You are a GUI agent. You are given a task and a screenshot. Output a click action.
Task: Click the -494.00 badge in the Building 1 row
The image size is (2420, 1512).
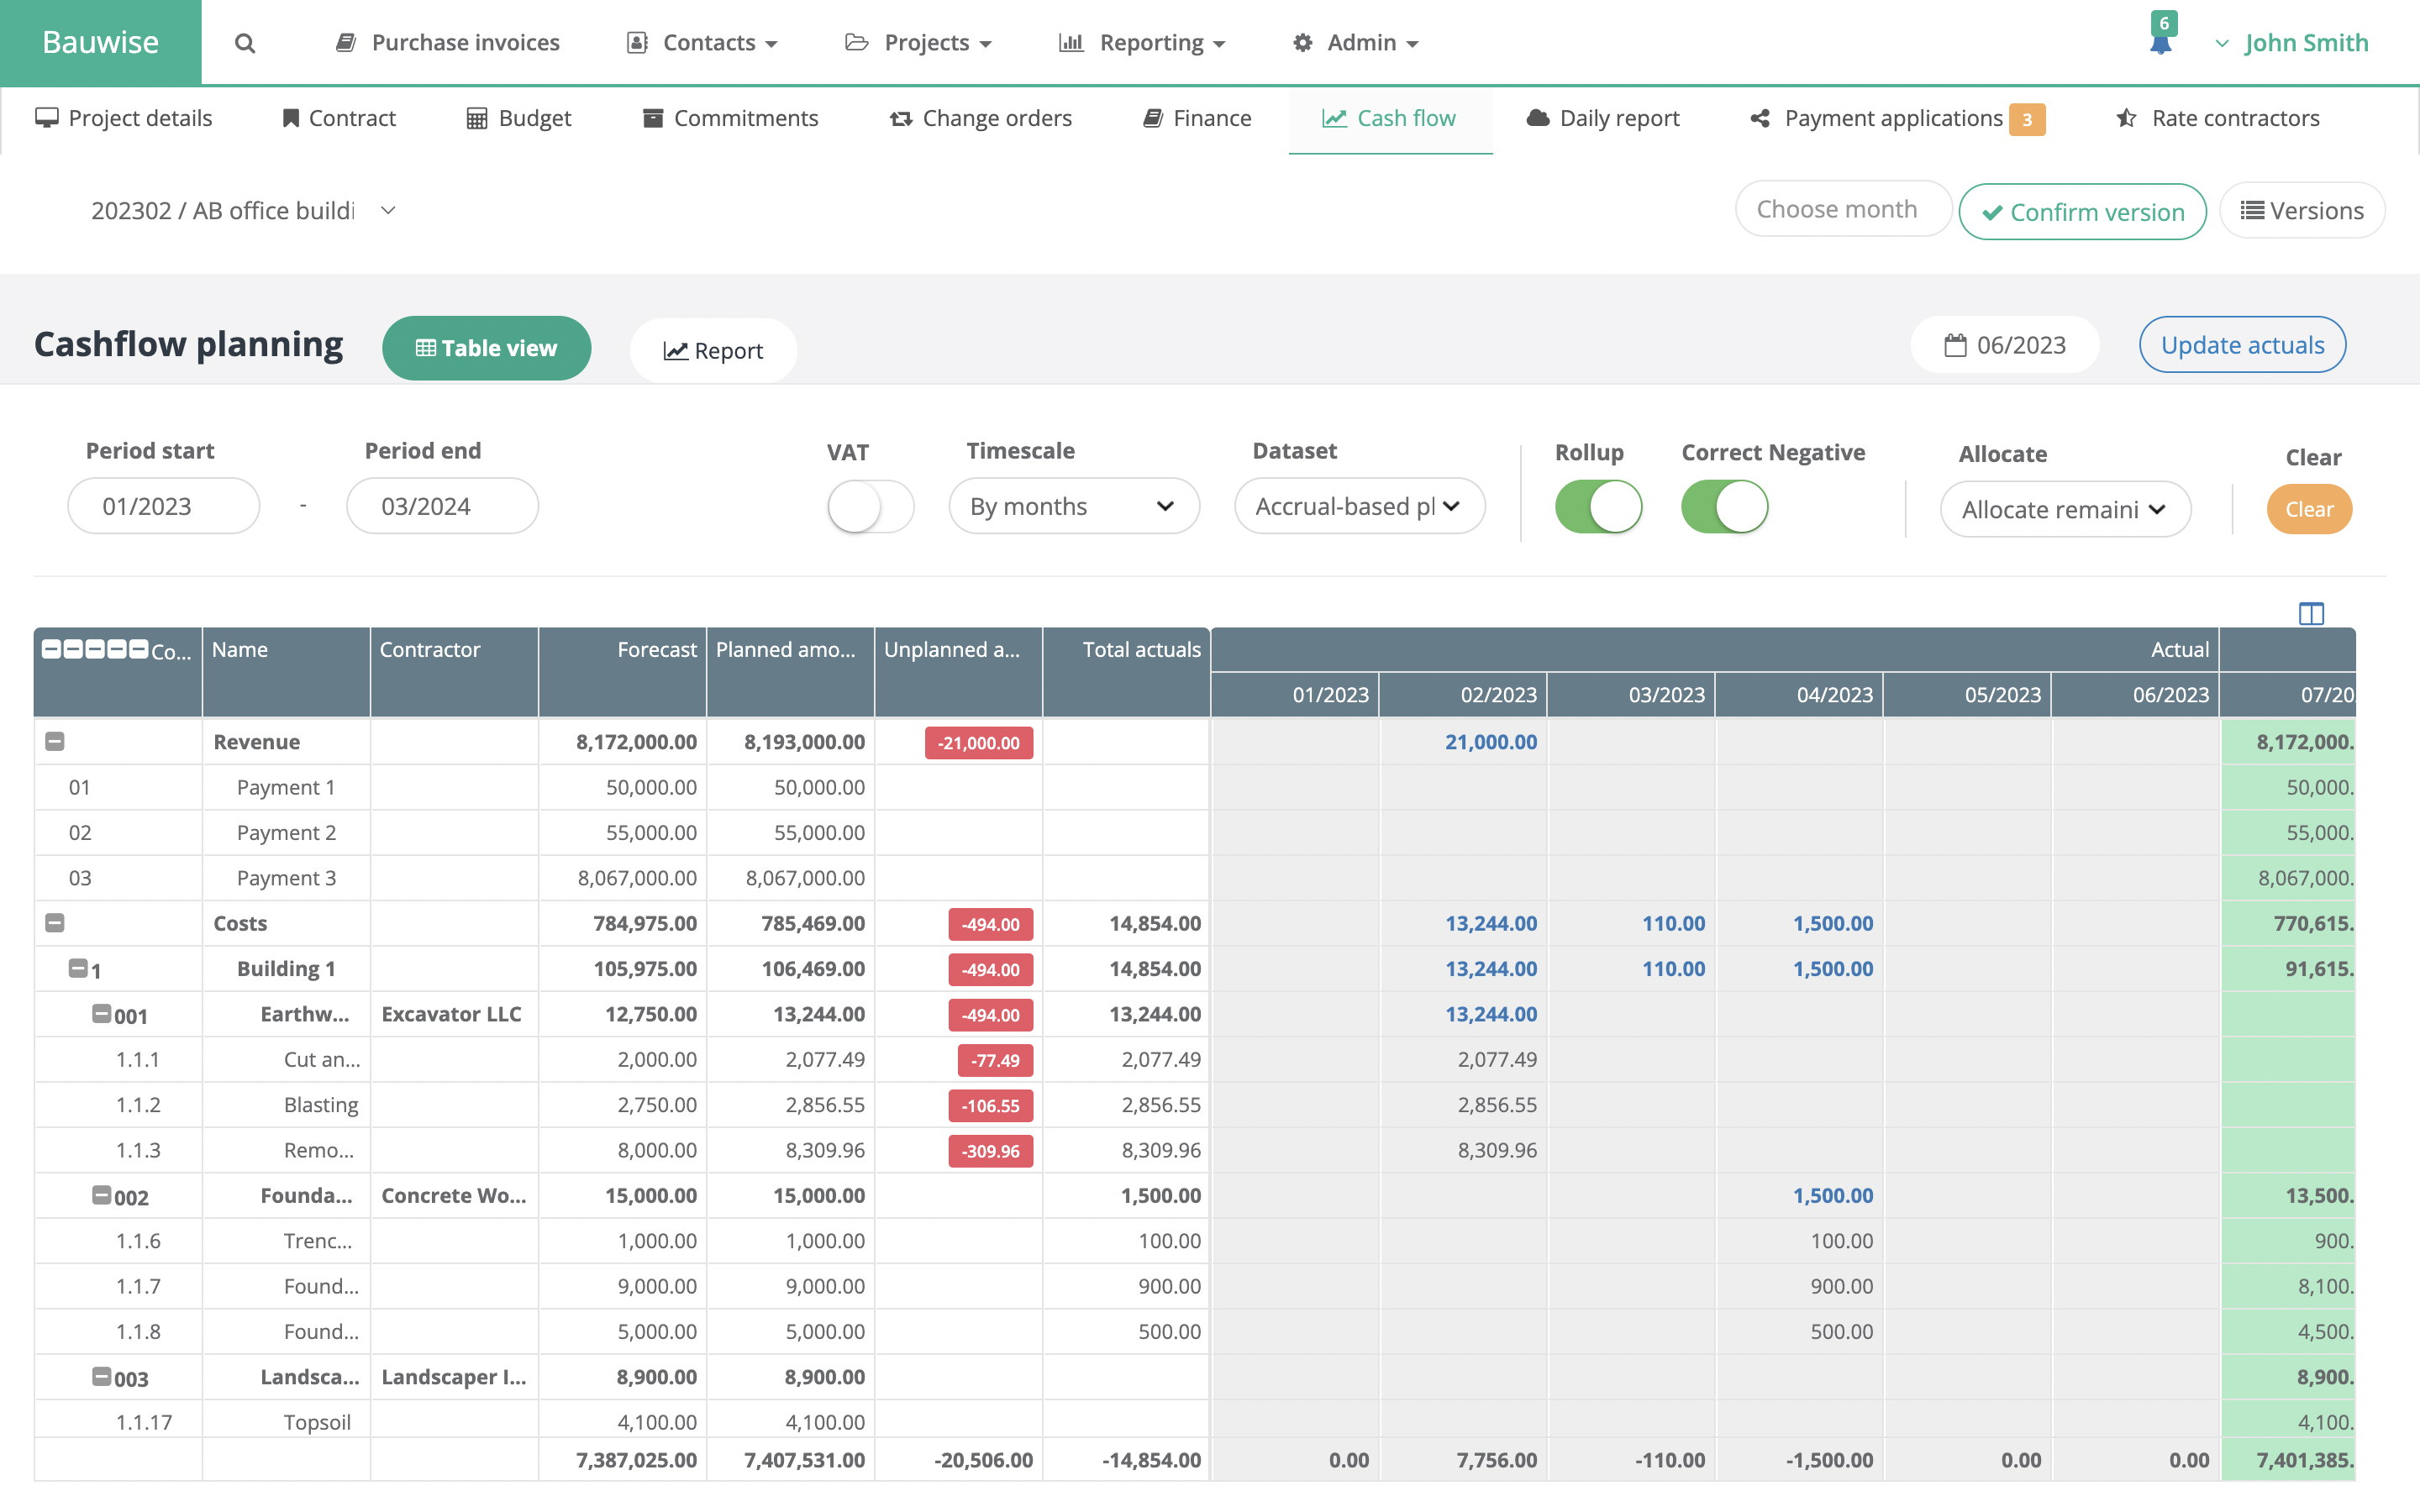[x=990, y=969]
